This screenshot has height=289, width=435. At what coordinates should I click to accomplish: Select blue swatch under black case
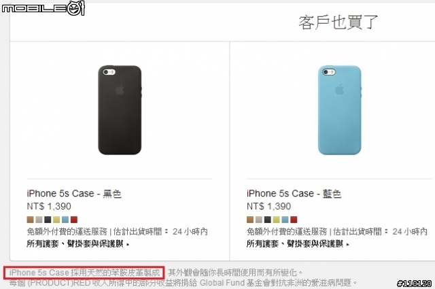pyautogui.click(x=65, y=220)
